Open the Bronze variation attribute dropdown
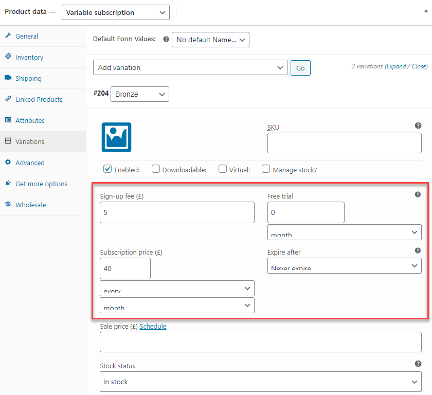432x395 pixels. [140, 94]
